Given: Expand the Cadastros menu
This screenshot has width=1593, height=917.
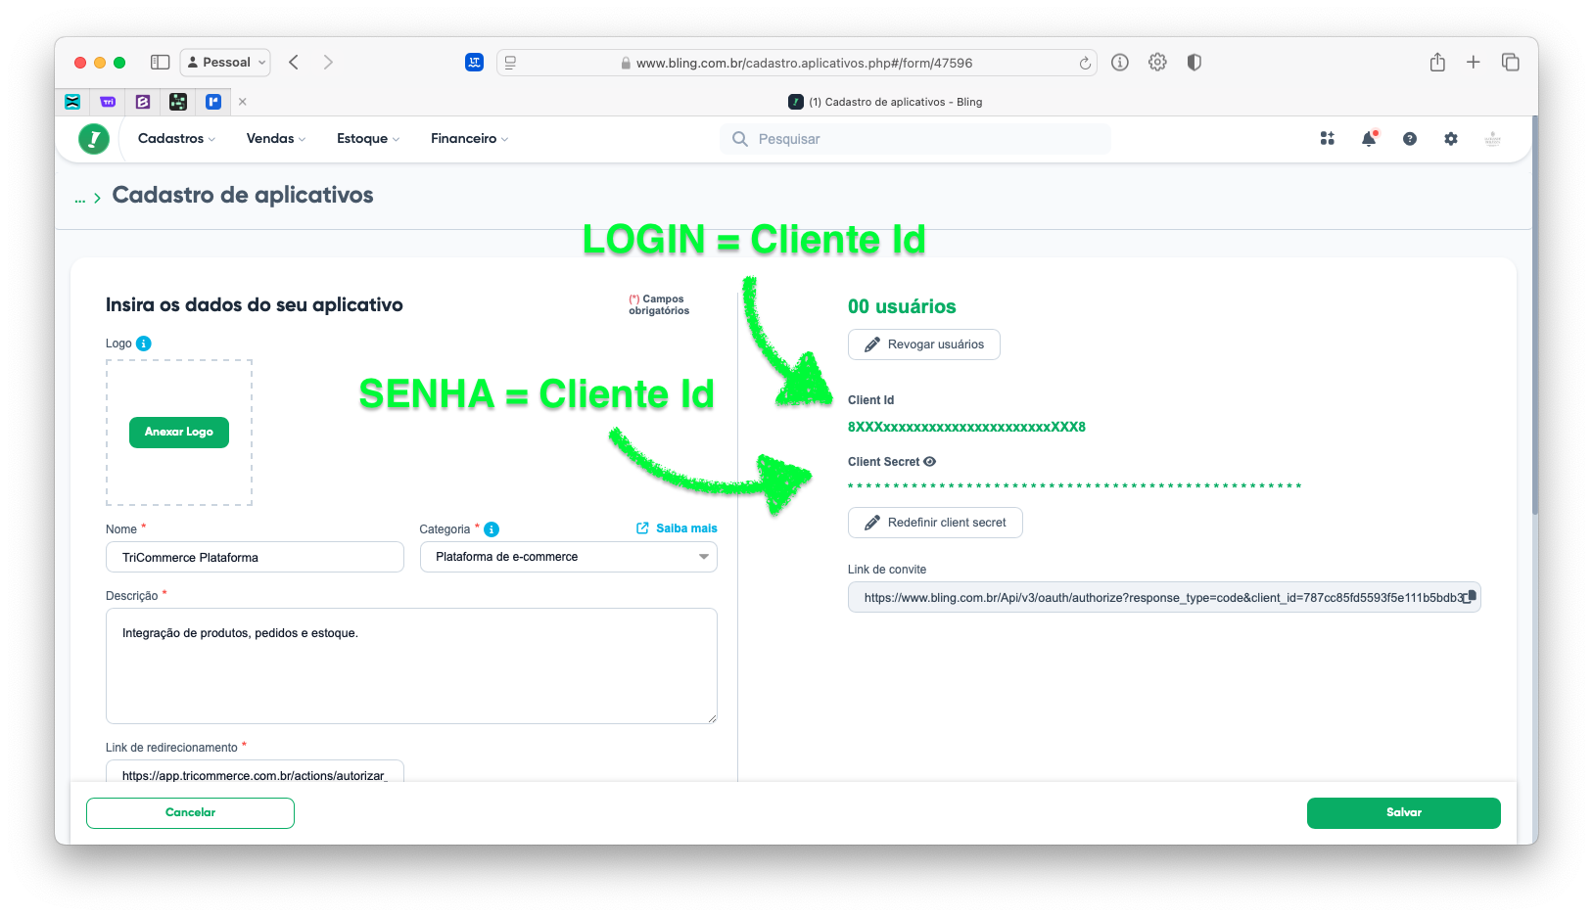Looking at the screenshot, I should (176, 139).
